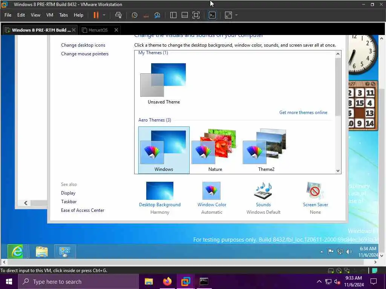Open File Explorer from host taskbar

coord(149,281)
